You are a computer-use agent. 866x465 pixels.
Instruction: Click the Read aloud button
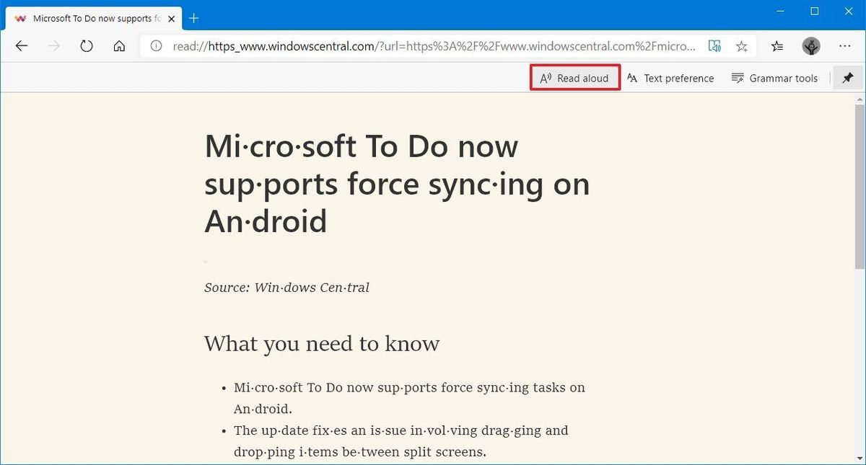[x=574, y=77]
